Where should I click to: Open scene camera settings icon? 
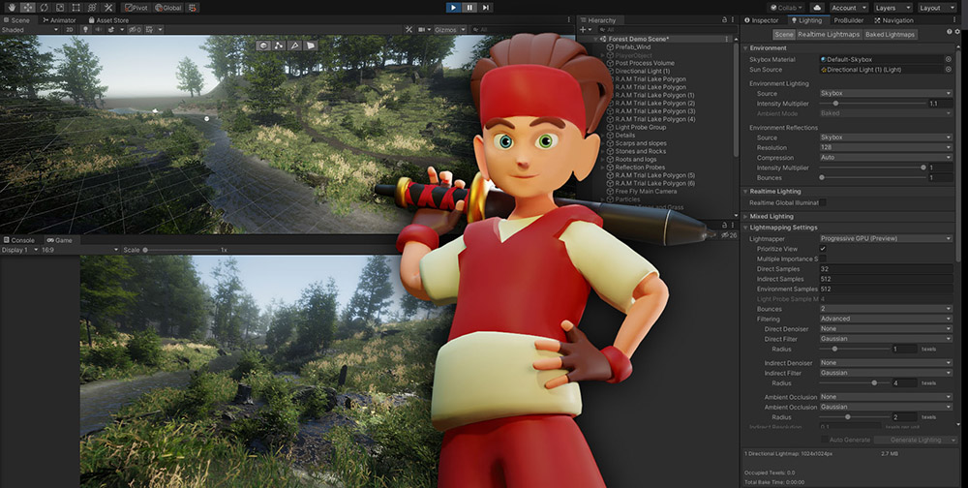tap(424, 30)
